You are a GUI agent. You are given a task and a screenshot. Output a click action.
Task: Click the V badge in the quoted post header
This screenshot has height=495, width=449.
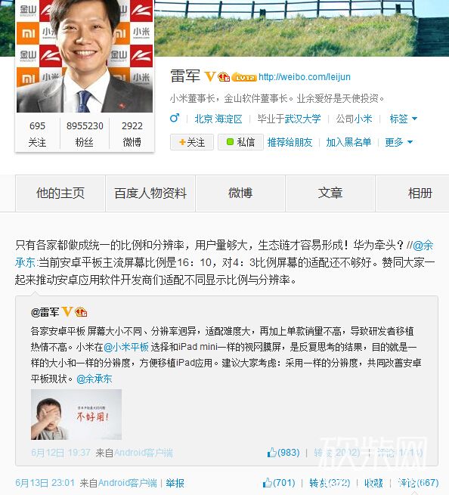(67, 312)
